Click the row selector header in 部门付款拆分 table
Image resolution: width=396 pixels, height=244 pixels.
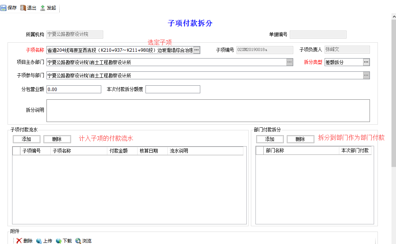tap(260, 150)
